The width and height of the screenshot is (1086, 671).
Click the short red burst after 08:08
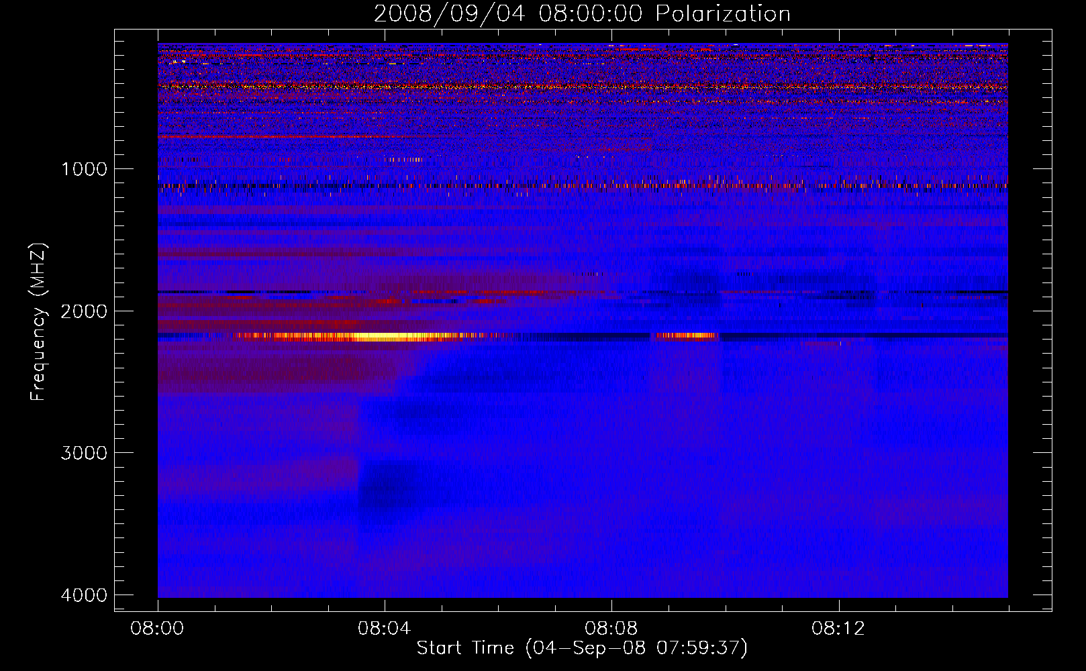coord(687,336)
